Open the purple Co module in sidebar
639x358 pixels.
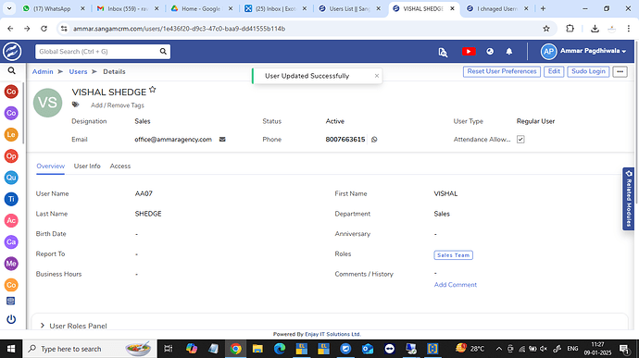pyautogui.click(x=11, y=113)
